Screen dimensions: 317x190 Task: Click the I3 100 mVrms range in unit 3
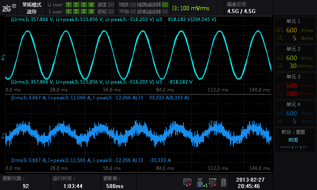tap(295, 93)
